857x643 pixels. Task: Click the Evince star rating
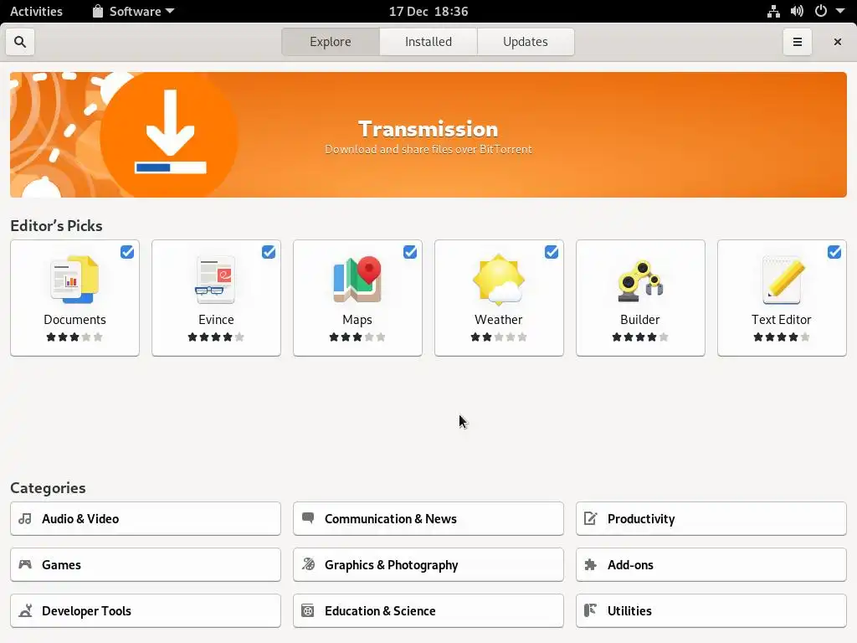pos(216,337)
